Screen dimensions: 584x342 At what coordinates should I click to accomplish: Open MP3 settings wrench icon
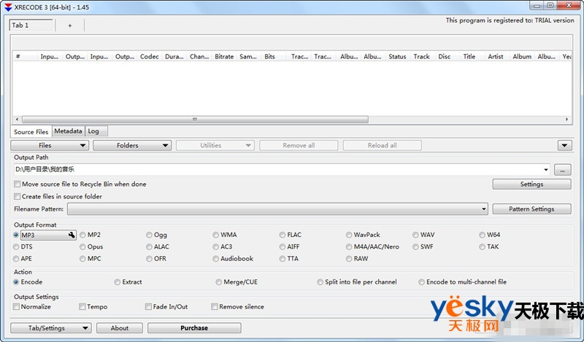(x=71, y=236)
